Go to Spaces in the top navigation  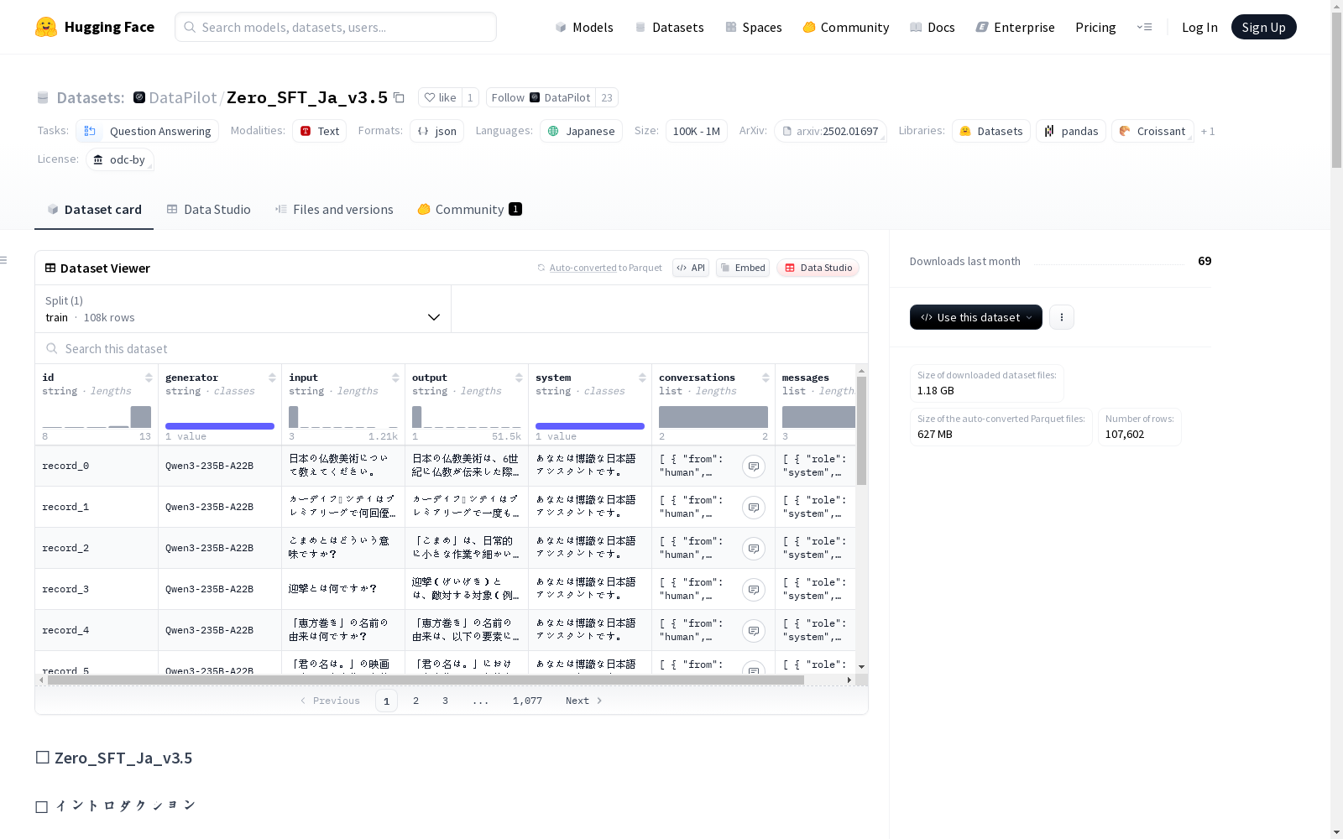point(754,27)
